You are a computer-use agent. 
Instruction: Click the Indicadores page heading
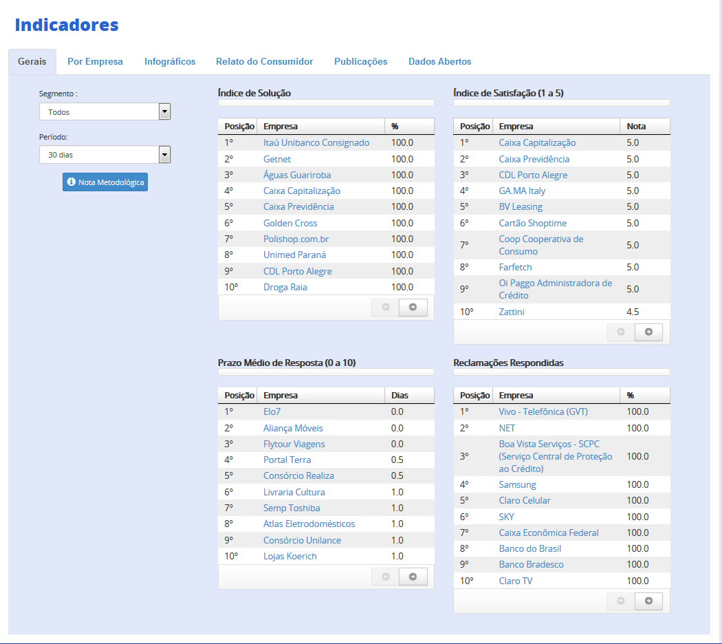click(x=67, y=25)
